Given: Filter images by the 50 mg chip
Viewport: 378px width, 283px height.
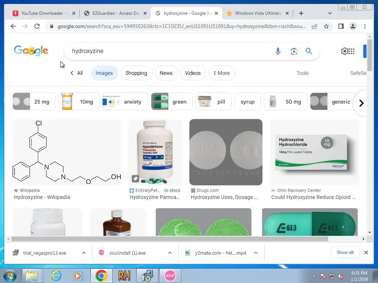Looking at the screenshot, I should pos(286,101).
